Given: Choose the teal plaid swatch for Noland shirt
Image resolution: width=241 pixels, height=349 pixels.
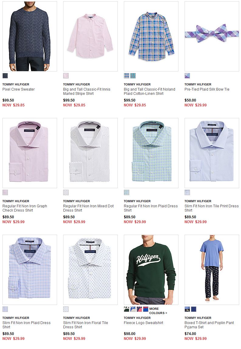Looking at the screenshot, I should (x=133, y=76).
